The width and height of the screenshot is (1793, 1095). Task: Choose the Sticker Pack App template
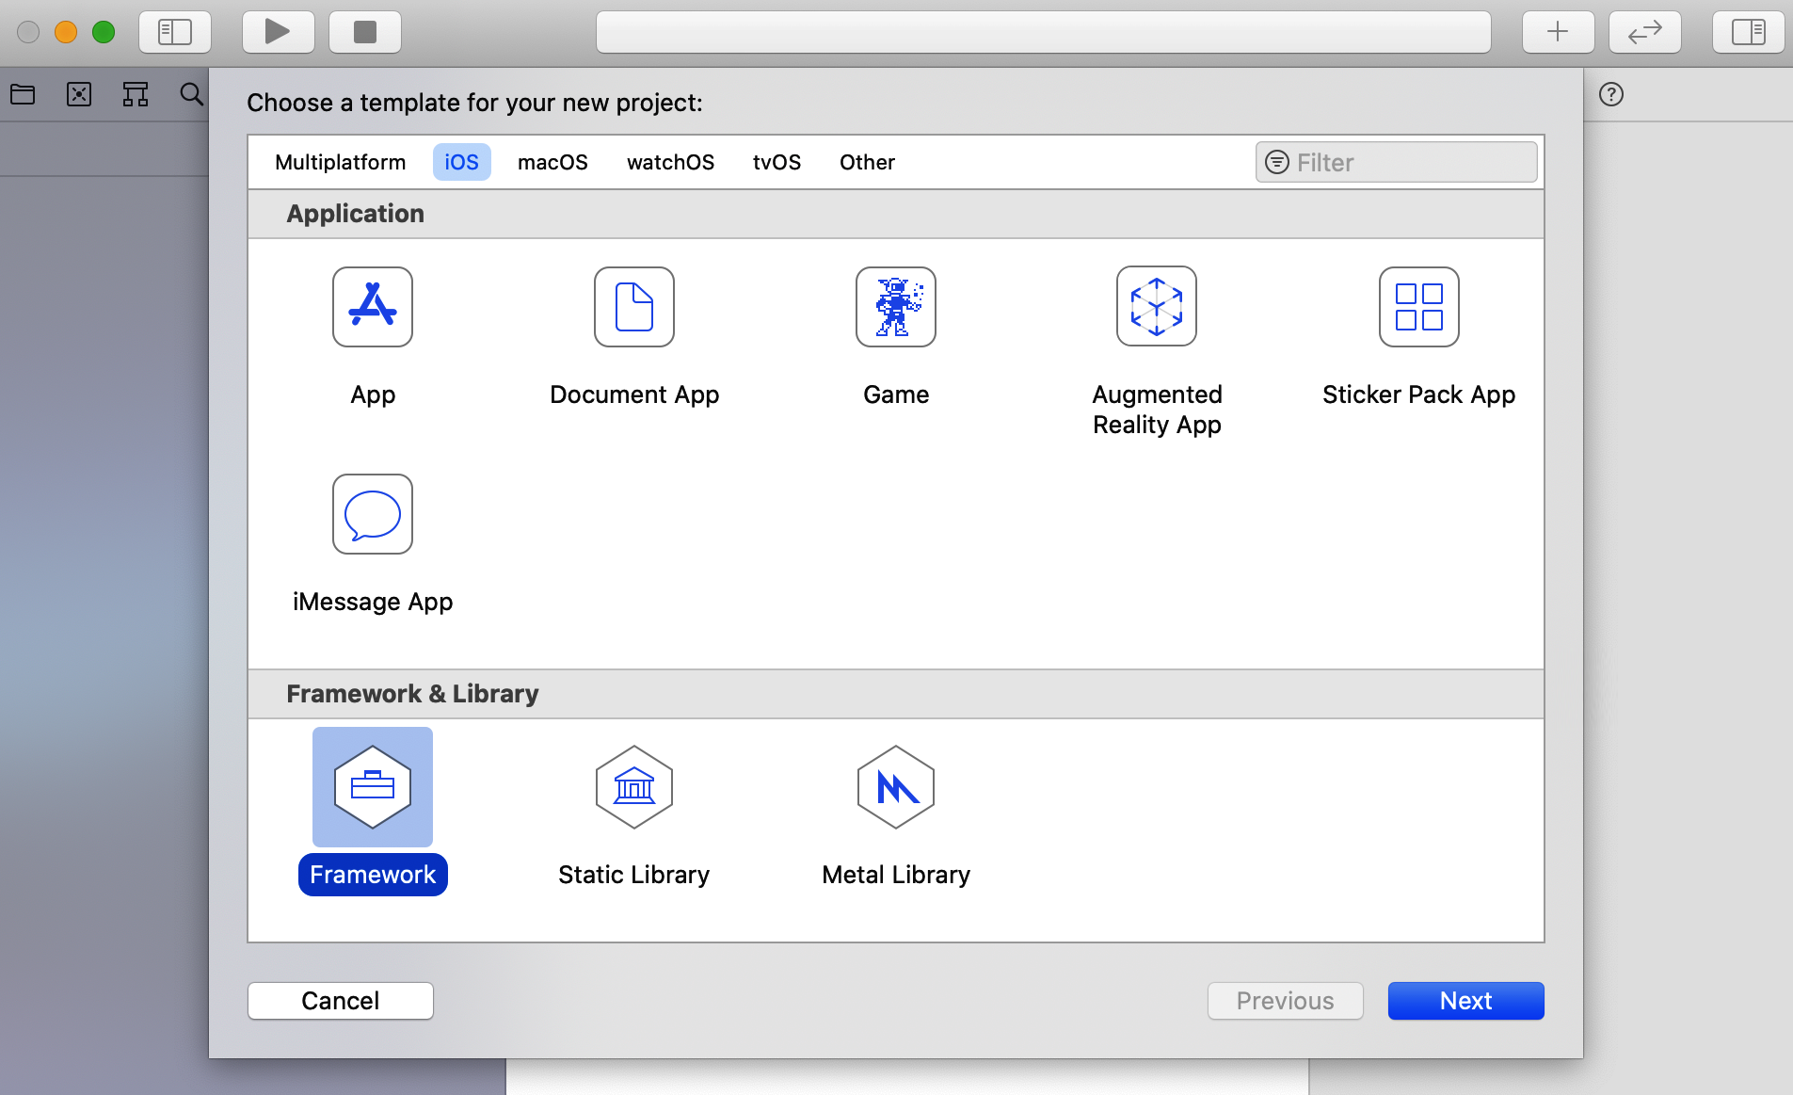1418,307
